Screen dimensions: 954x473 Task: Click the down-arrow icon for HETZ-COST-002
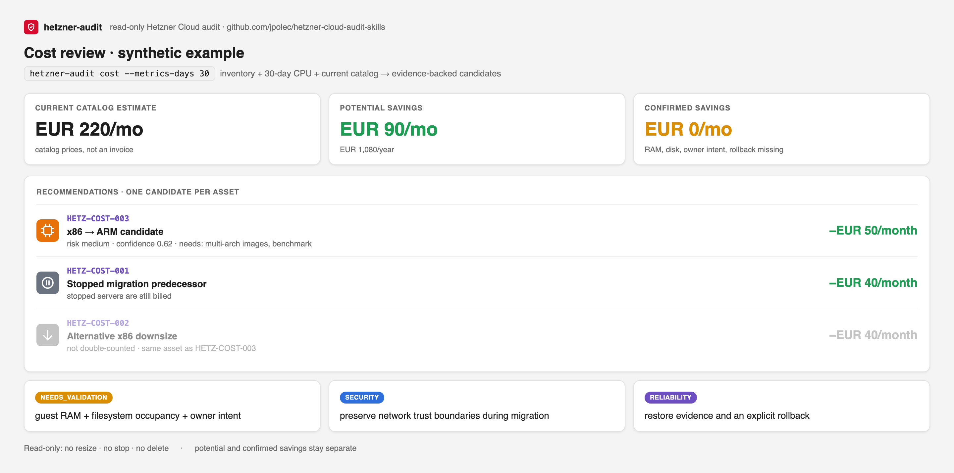(x=47, y=335)
